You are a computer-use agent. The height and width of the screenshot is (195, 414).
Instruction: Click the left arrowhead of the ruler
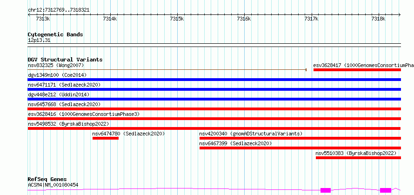tap(29, 14)
